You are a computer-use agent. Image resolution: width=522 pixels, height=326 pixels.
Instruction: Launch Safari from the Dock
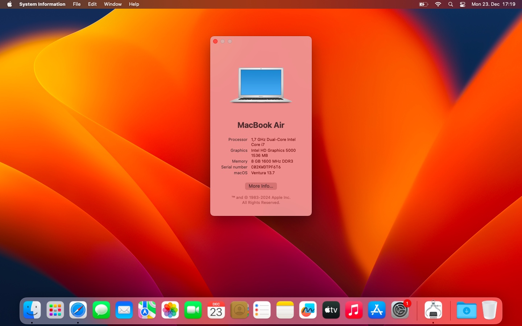pos(78,310)
